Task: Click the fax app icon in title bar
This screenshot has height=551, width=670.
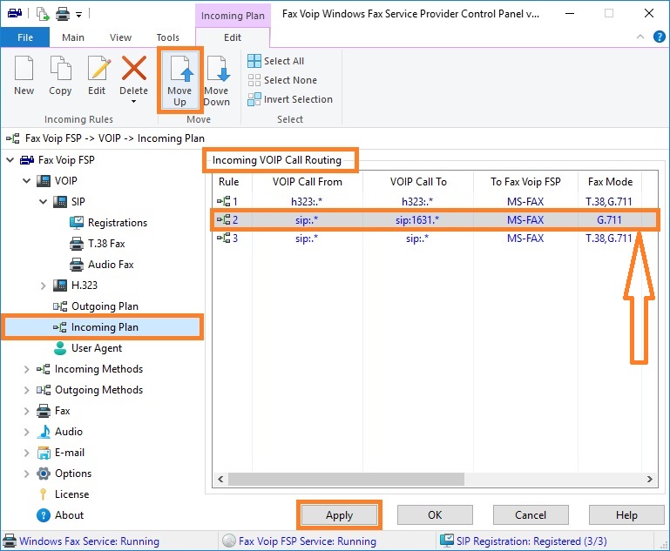Action: (15, 14)
